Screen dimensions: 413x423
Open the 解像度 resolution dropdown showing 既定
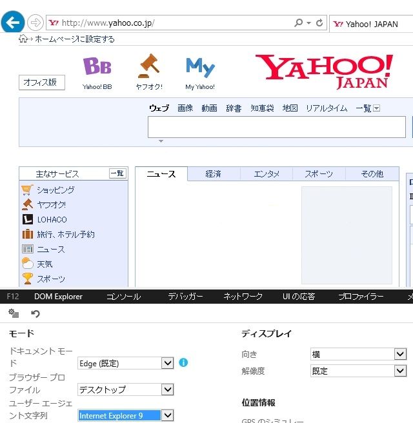pyautogui.click(x=400, y=371)
